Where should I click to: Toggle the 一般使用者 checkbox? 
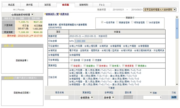pos(102,22)
